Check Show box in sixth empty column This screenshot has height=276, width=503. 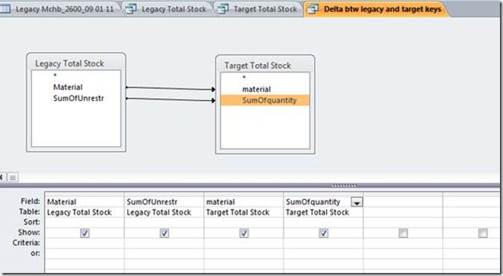(x=482, y=233)
